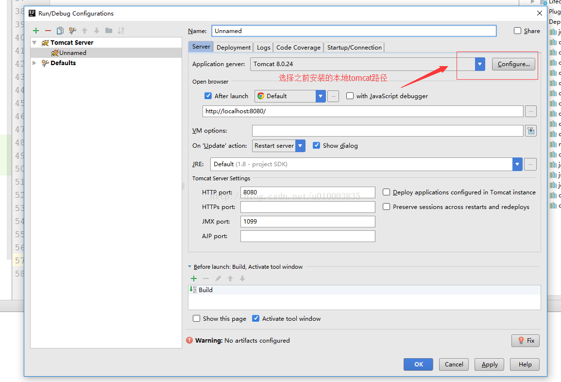Sort configurations alphabetically

[121, 31]
